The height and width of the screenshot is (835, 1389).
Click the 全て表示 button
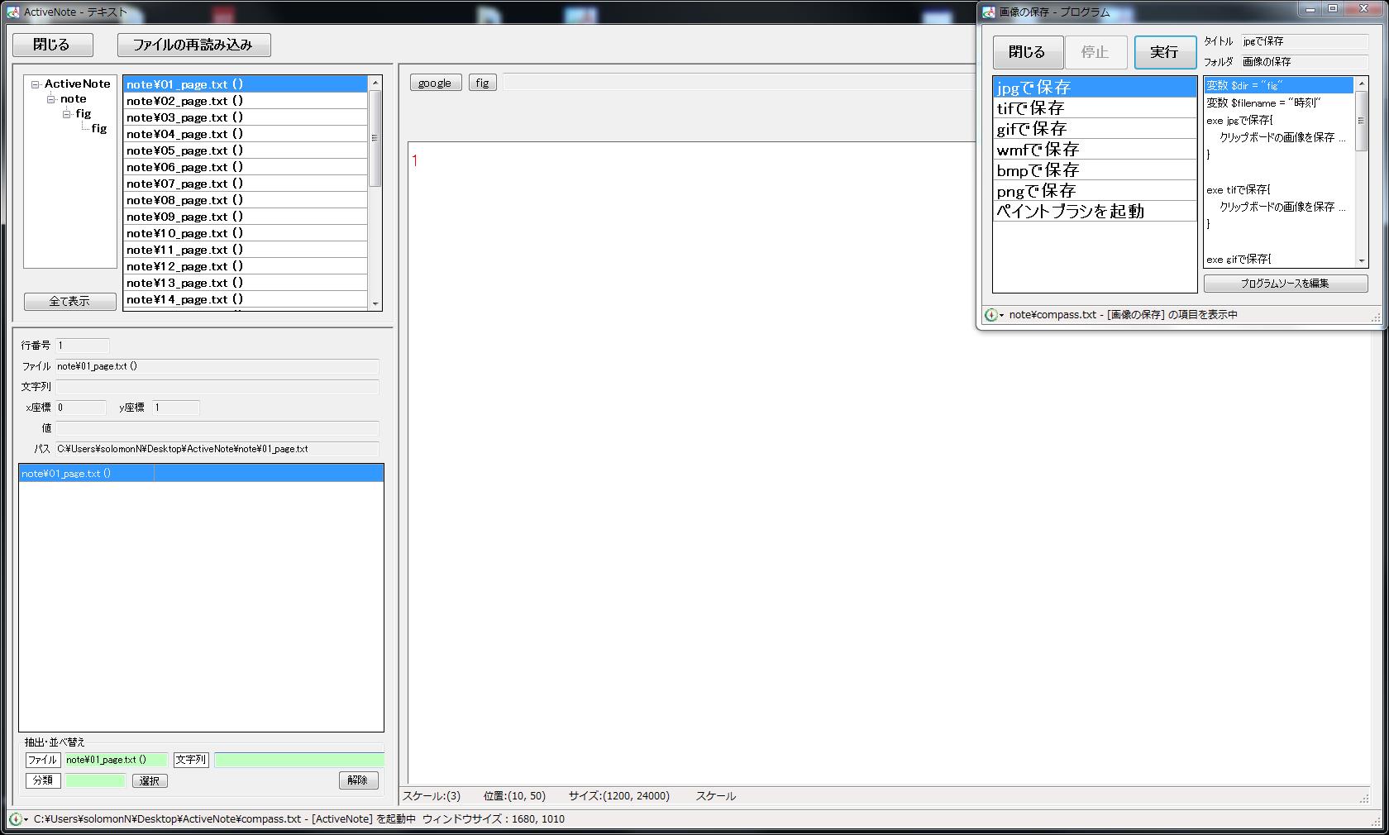point(69,302)
